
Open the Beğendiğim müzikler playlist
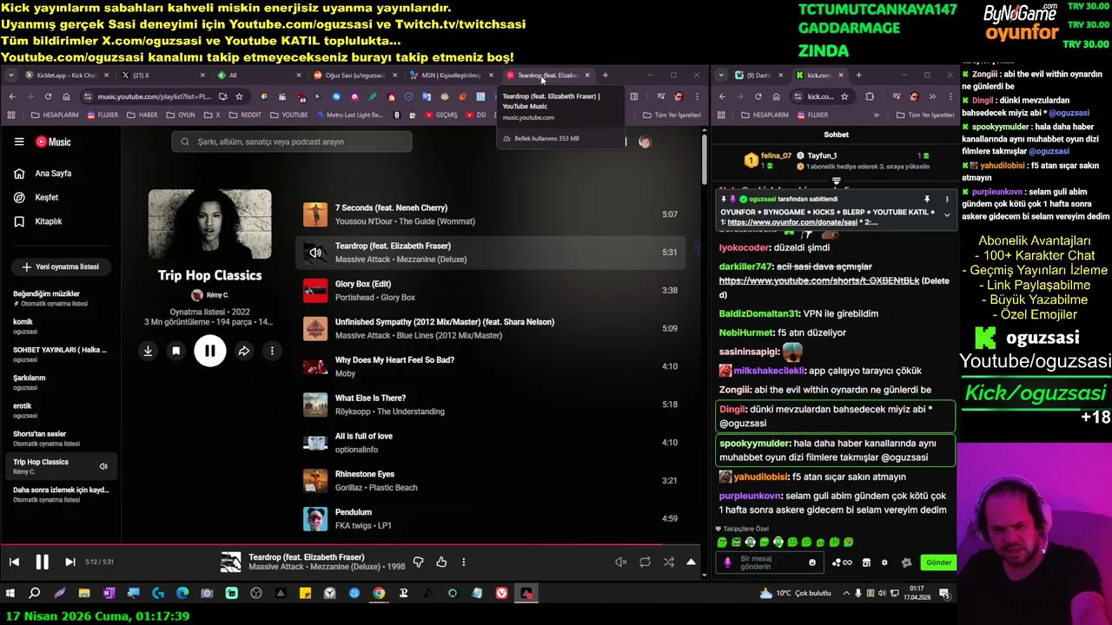60,298
